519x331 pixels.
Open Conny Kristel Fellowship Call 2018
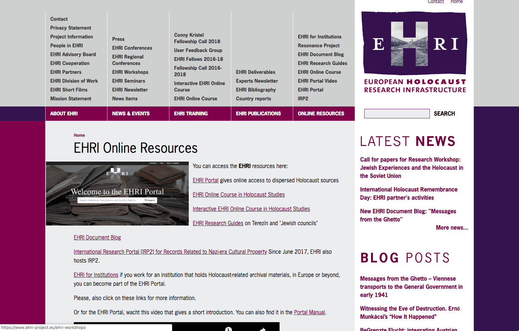[197, 38]
